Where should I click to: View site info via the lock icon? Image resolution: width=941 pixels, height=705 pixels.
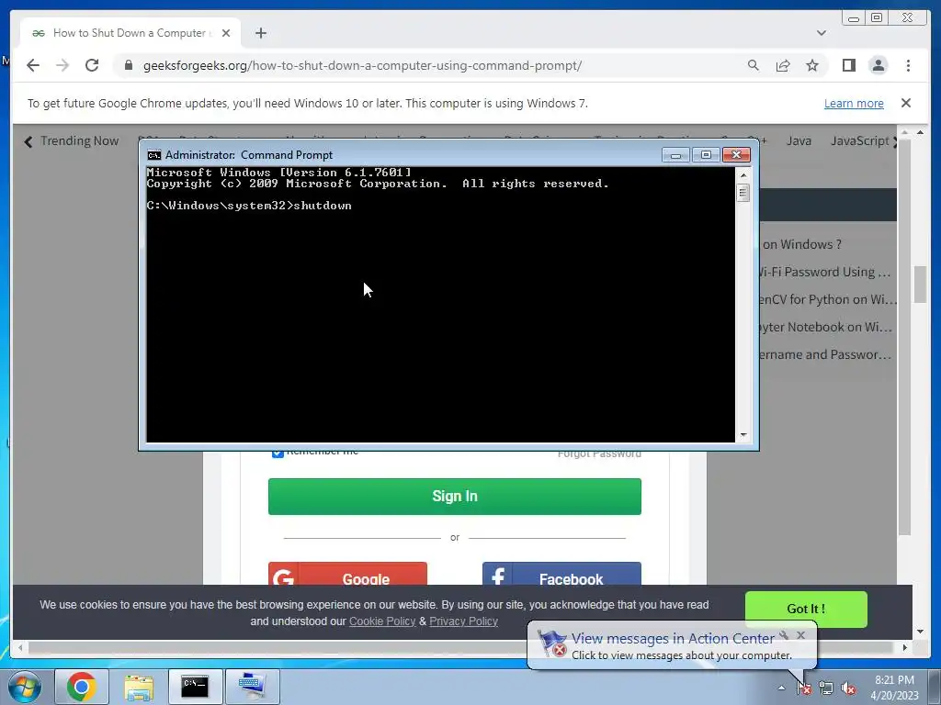129,65
